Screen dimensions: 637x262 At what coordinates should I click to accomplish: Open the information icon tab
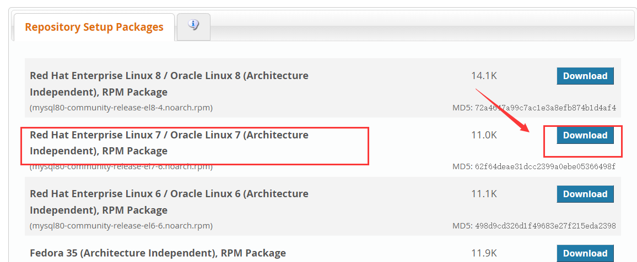coord(193,25)
